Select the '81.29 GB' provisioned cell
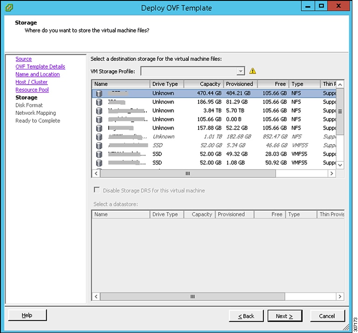 click(x=237, y=102)
